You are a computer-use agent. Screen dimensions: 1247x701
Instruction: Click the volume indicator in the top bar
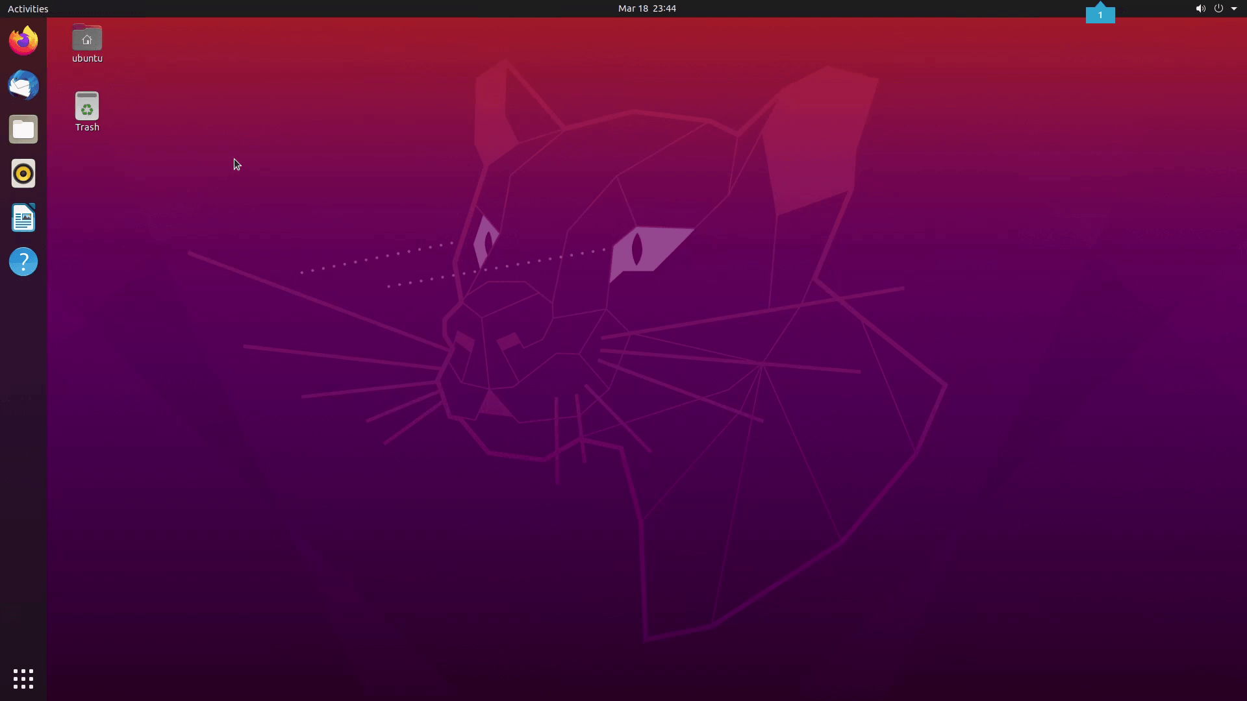click(x=1201, y=8)
